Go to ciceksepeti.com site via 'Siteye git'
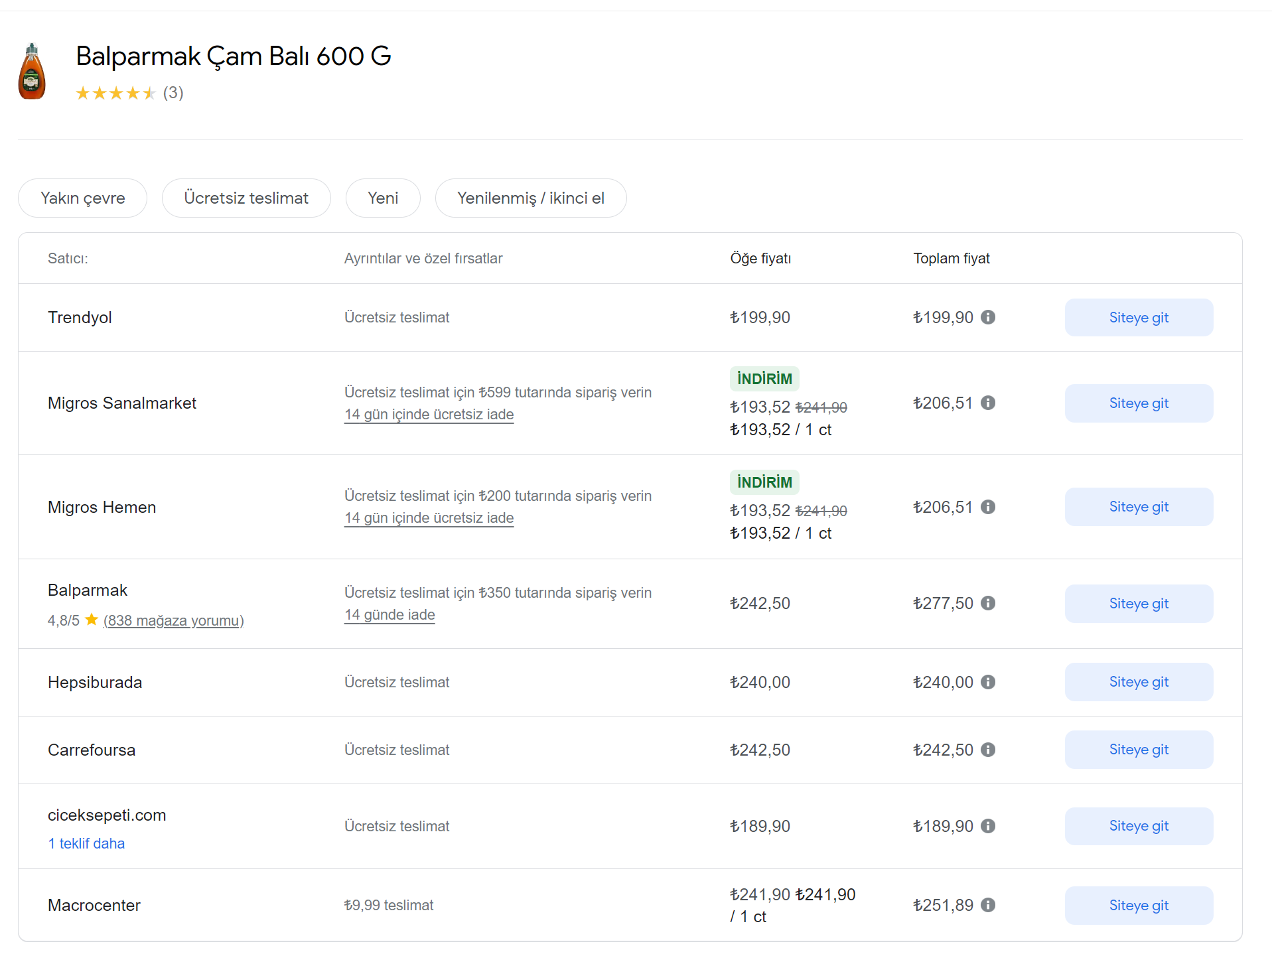 click(1139, 826)
